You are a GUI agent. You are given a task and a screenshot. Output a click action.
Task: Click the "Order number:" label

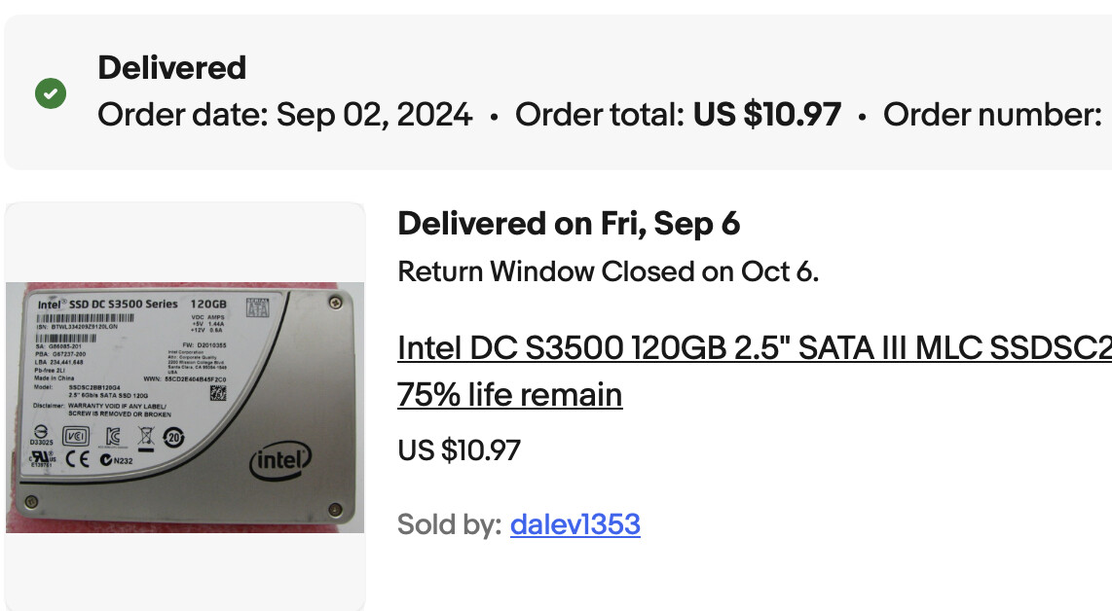992,115
